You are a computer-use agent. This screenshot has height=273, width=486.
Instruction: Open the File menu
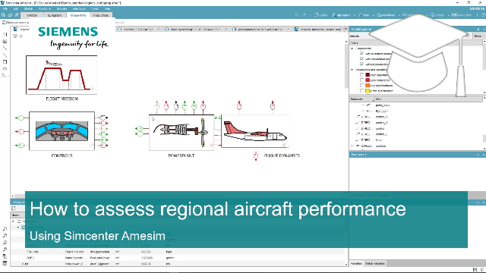tap(5, 8)
